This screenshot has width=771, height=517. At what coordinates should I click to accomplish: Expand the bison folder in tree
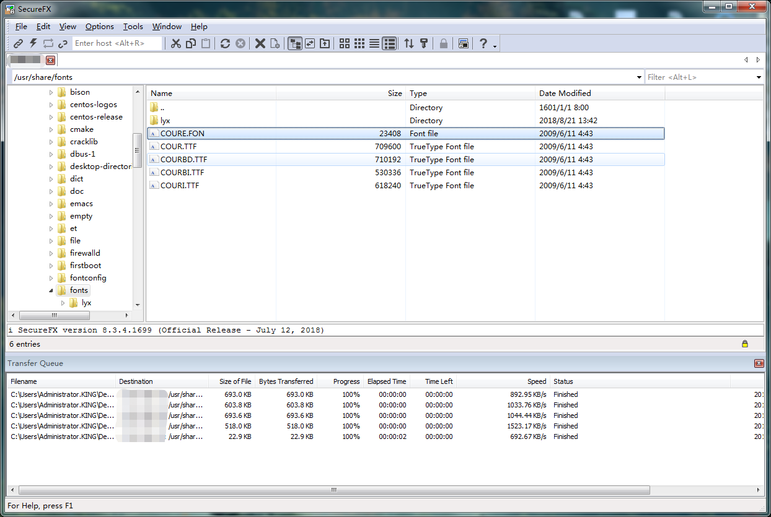(x=51, y=92)
